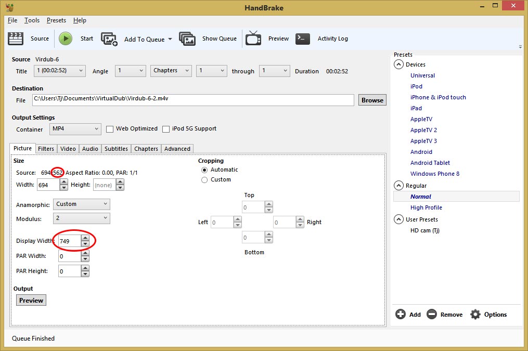Switch to the Advanced tab
The width and height of the screenshot is (528, 351).
point(177,149)
